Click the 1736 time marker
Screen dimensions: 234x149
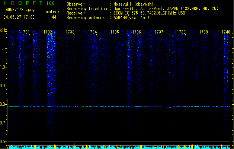tap(137, 32)
